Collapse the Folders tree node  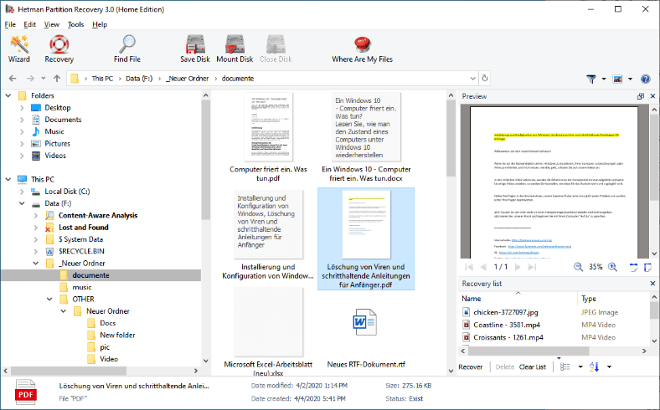tap(8, 95)
